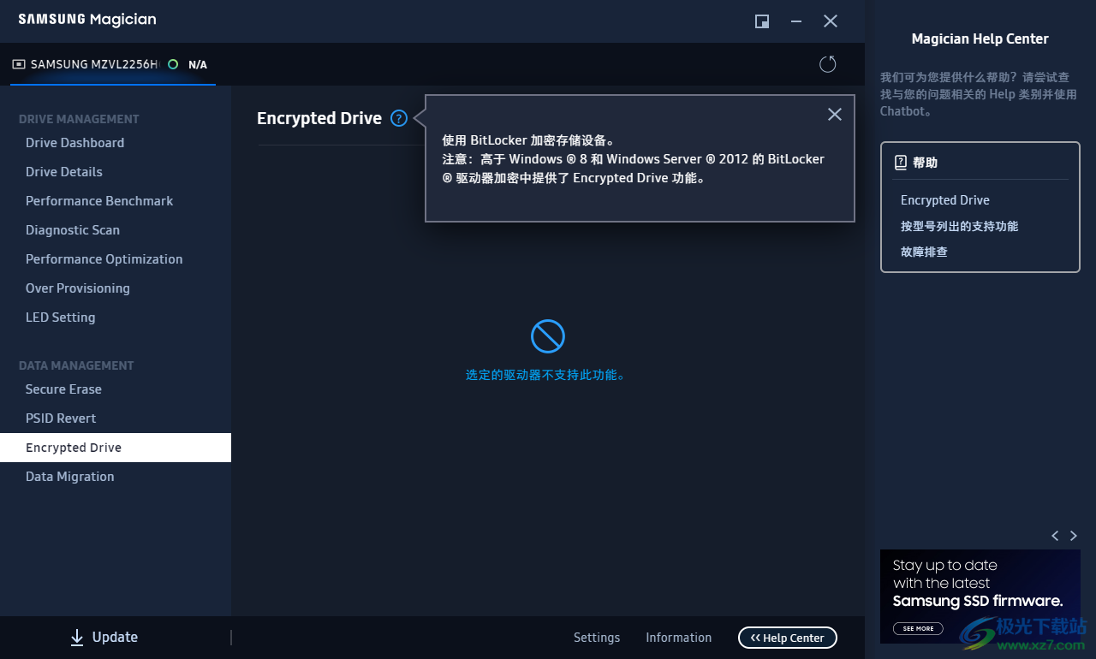Open Encrypted Drive help topic
The height and width of the screenshot is (659, 1096).
point(945,200)
